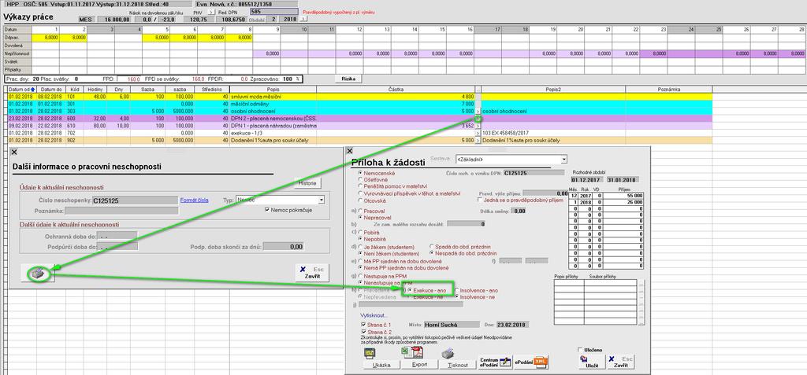Select Spadá do obd. prázdnin radio
This screenshot has width=807, height=375.
click(431, 247)
